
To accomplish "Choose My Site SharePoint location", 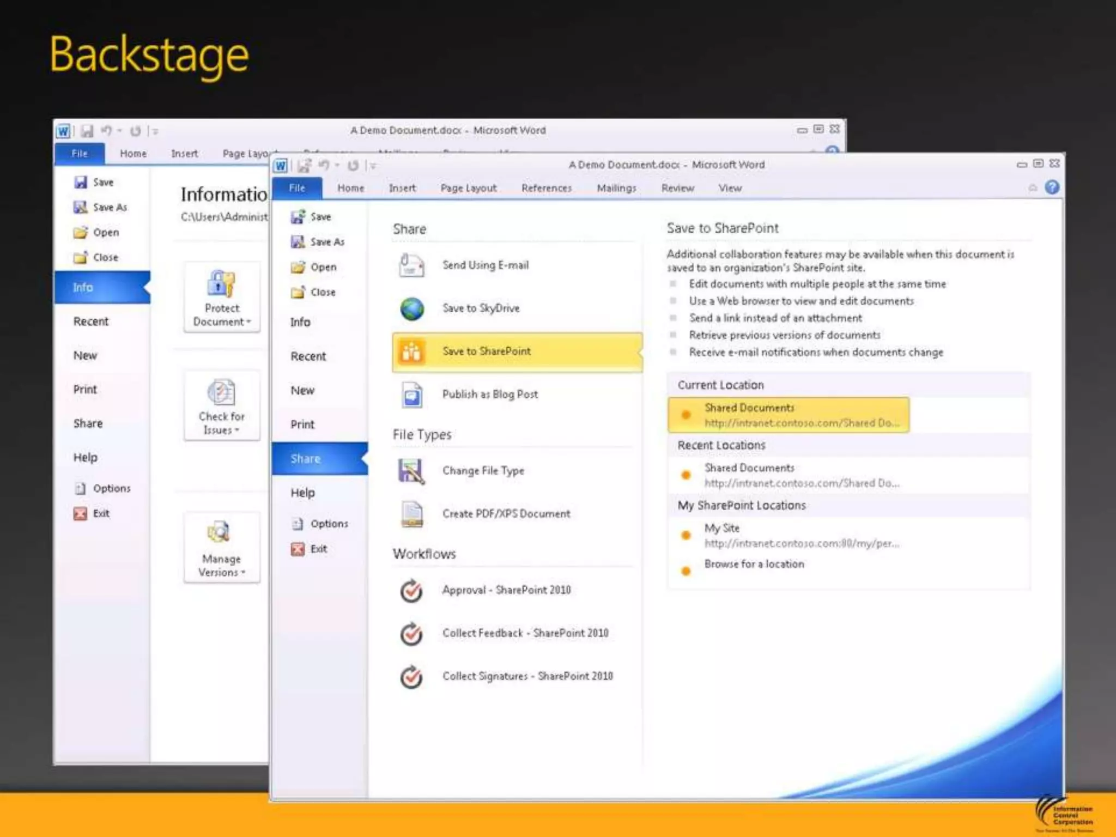I will tap(721, 528).
